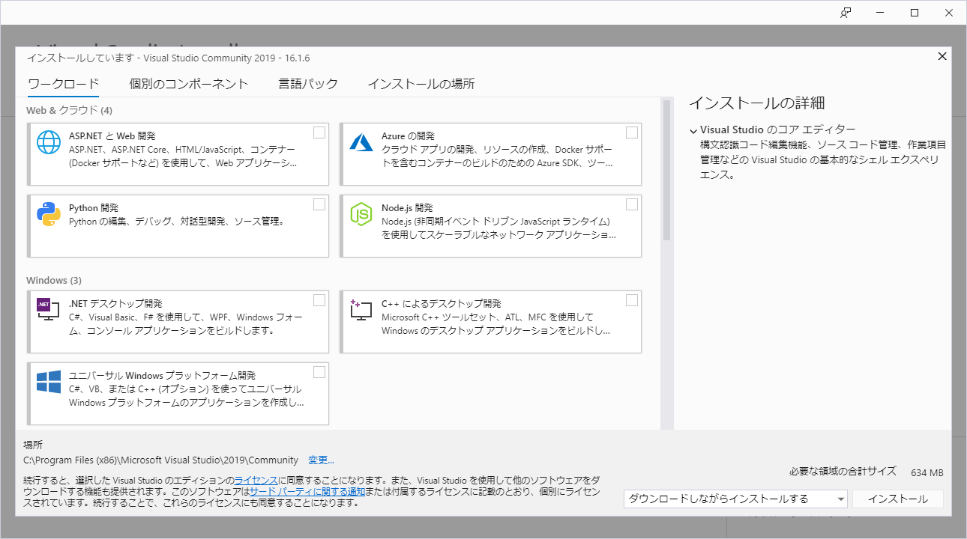The height and width of the screenshot is (539, 967).
Task: Click the Windows (3) section heading
Action: pyautogui.click(x=54, y=281)
